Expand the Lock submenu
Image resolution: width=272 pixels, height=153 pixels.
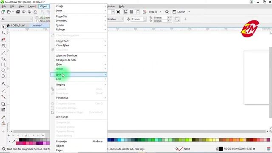79,79
